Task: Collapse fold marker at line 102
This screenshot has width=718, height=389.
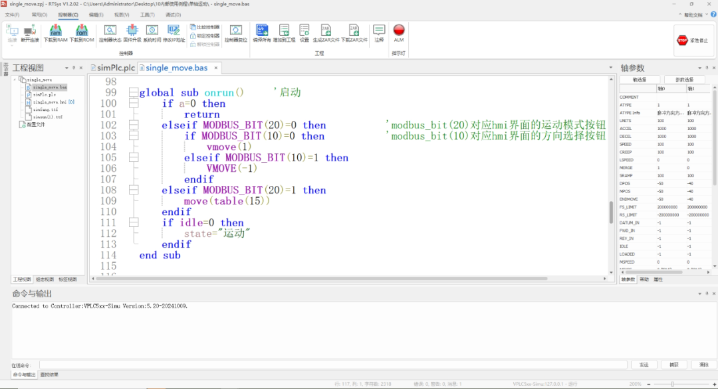Action: pyautogui.click(x=133, y=125)
